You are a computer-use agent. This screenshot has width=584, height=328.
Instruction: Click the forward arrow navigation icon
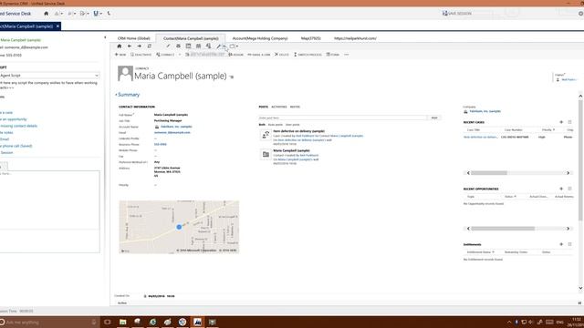click(139, 46)
